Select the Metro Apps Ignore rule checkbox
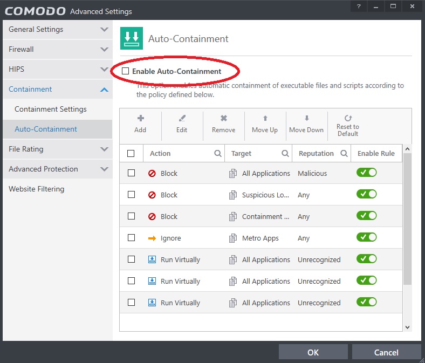 [131, 238]
